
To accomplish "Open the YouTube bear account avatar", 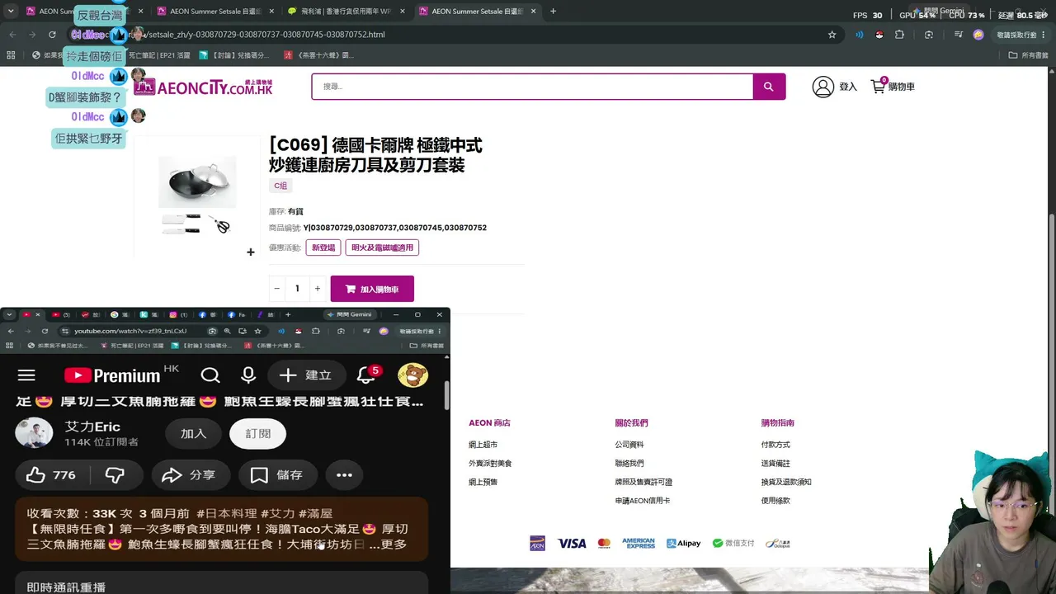I will 412,375.
